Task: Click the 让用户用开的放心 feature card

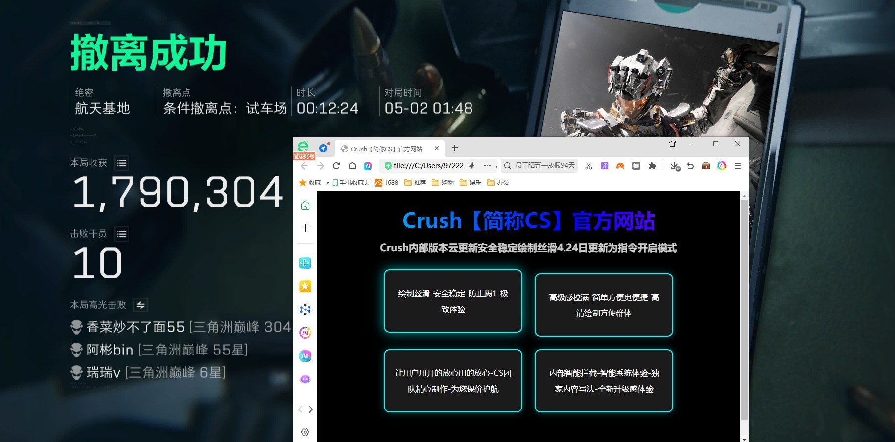Action: point(453,381)
